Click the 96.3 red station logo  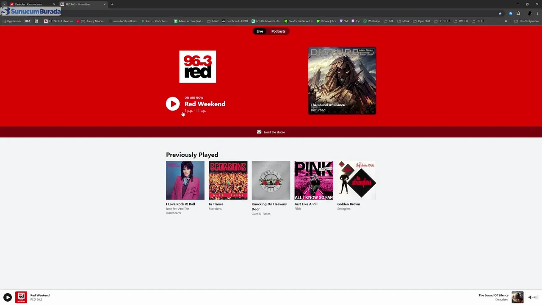(x=198, y=67)
